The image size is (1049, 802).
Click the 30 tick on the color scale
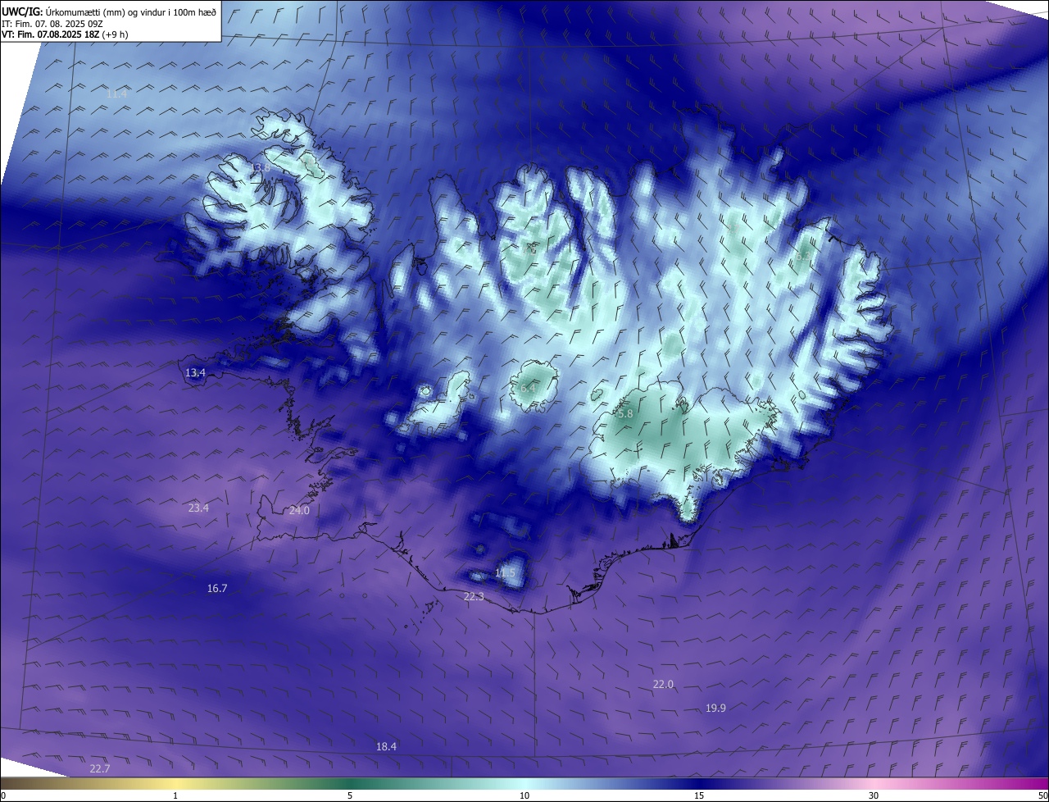click(x=874, y=795)
